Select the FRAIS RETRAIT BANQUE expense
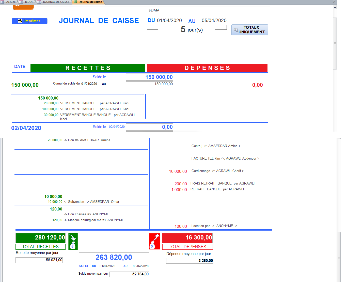The height and width of the screenshot is (282, 347). 214,184
